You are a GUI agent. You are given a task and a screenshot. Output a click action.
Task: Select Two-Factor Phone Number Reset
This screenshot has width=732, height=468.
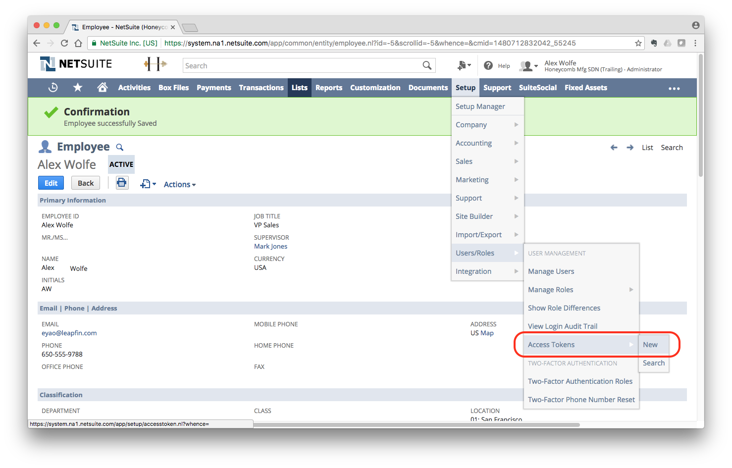(x=581, y=400)
